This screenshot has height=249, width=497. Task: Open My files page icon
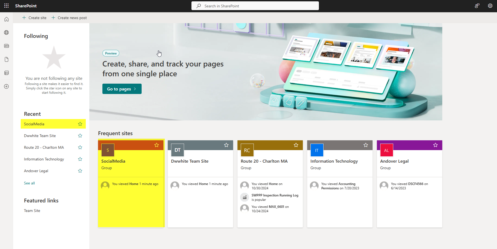pos(7,59)
